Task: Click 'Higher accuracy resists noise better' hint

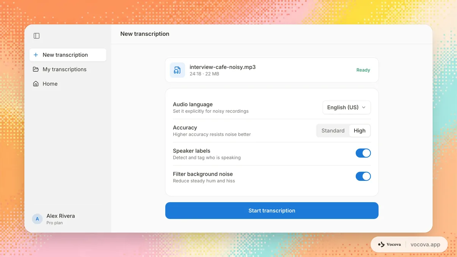Action: pyautogui.click(x=212, y=134)
